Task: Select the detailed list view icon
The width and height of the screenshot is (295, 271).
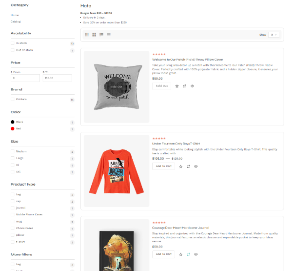Action: click(101, 35)
